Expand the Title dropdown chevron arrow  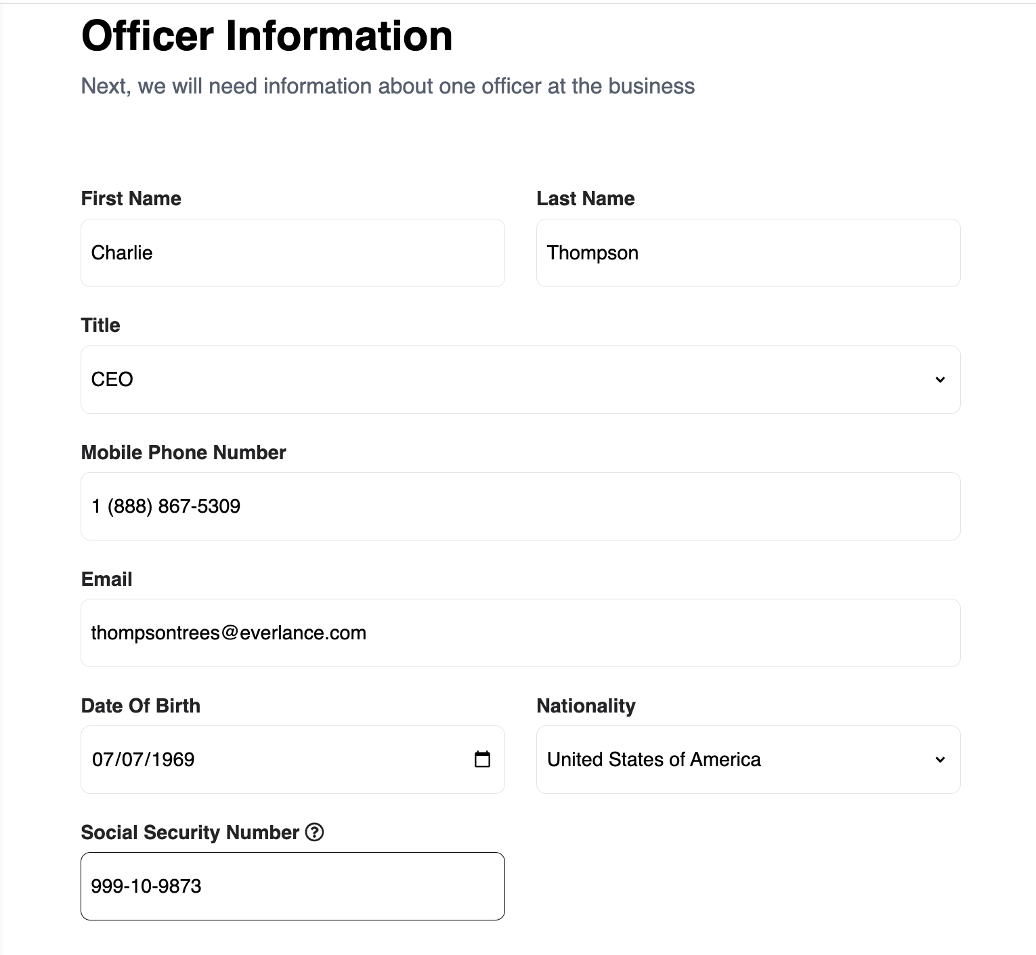(940, 379)
